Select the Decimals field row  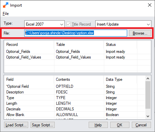coord(75,109)
